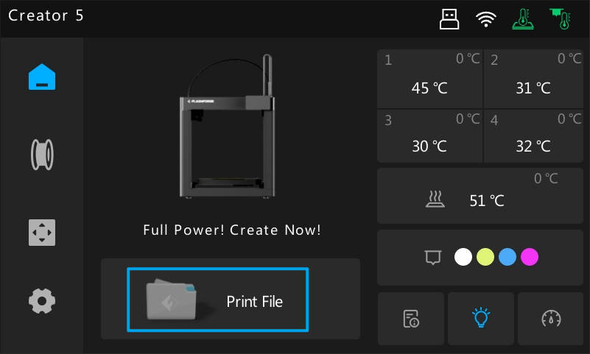Open the heated bed 51 °C tile

point(480,196)
